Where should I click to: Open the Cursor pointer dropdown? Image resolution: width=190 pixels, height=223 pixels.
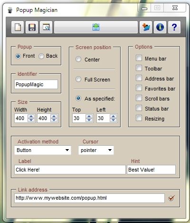pyautogui.click(x=96, y=150)
